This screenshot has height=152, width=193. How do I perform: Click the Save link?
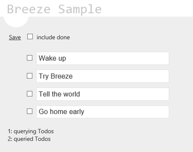15,37
